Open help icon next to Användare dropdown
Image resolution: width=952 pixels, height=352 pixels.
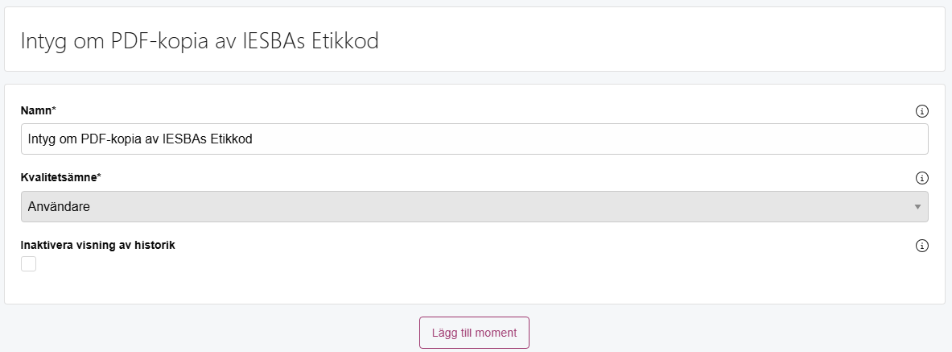[921, 178]
